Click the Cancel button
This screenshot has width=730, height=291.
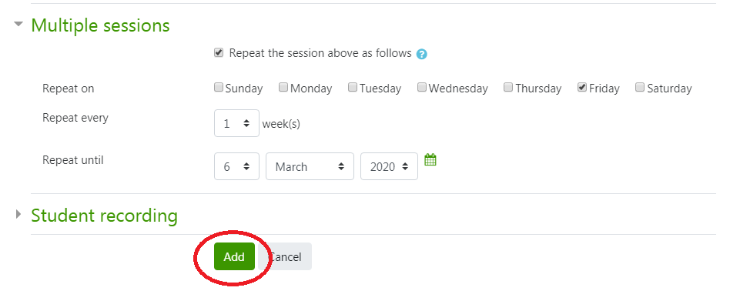(x=285, y=256)
